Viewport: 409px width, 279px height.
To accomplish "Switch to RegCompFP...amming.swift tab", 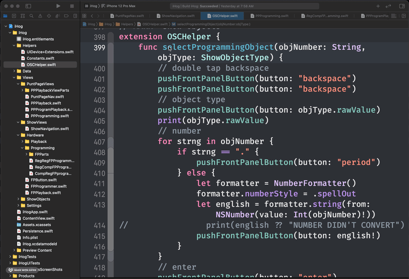I will tap(324, 16).
